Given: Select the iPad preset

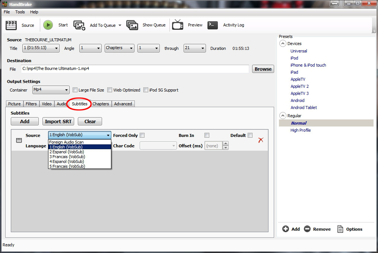Looking at the screenshot, I should point(294,72).
